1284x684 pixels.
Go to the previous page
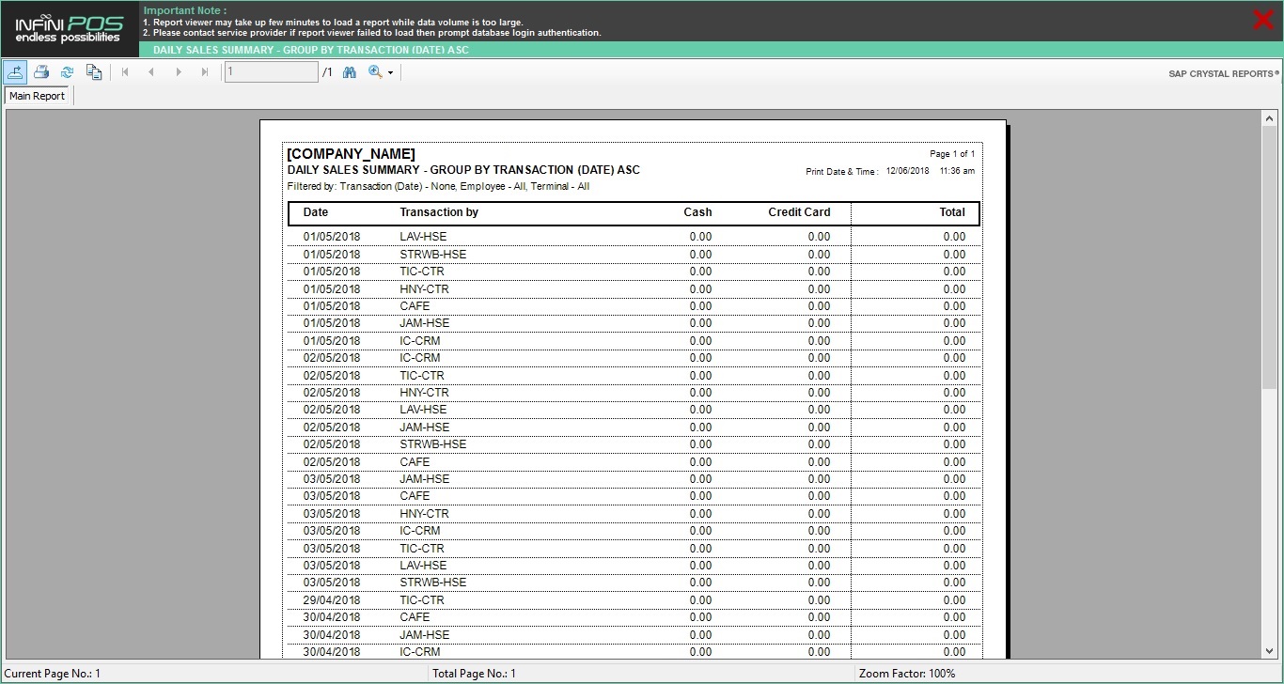(x=151, y=72)
